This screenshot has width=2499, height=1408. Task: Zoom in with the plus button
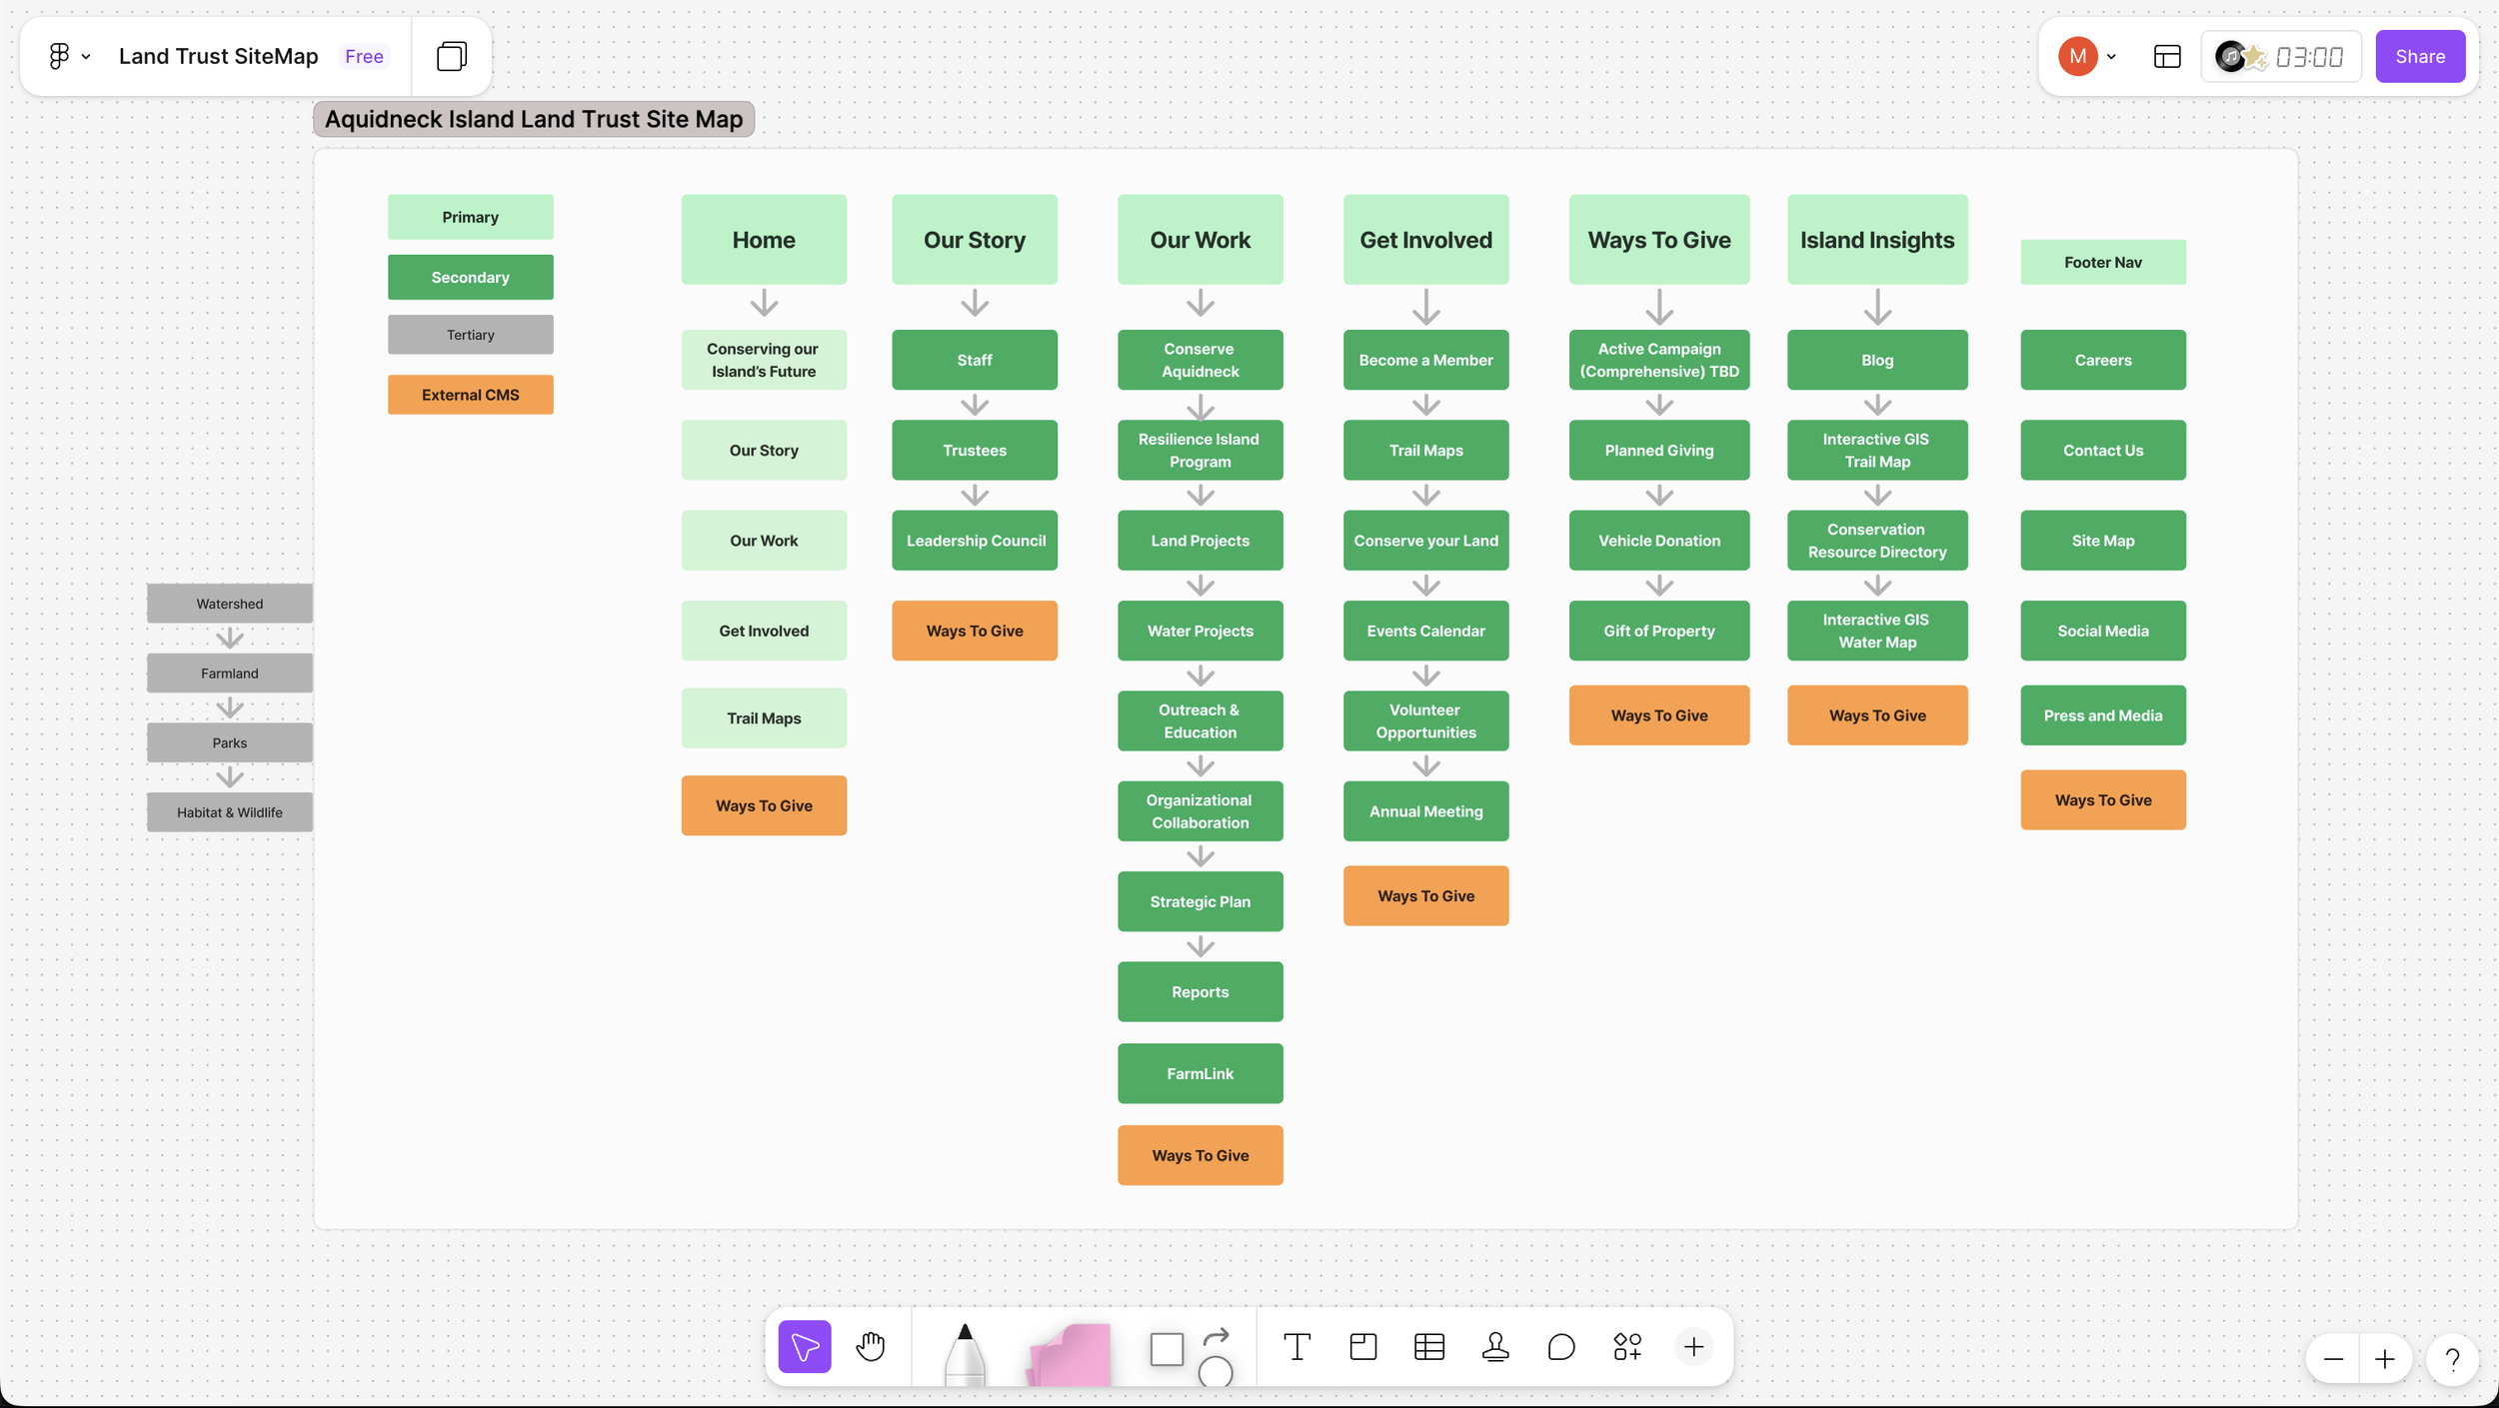pyautogui.click(x=2385, y=1359)
